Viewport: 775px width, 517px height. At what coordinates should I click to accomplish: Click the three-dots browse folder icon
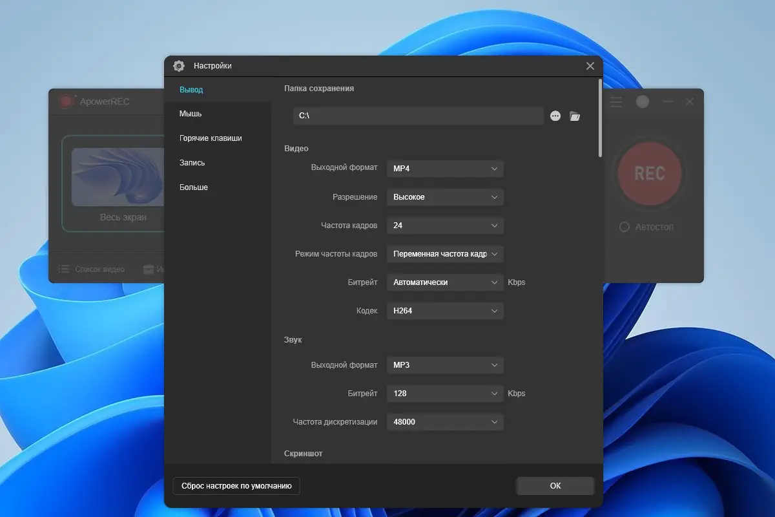coord(555,116)
